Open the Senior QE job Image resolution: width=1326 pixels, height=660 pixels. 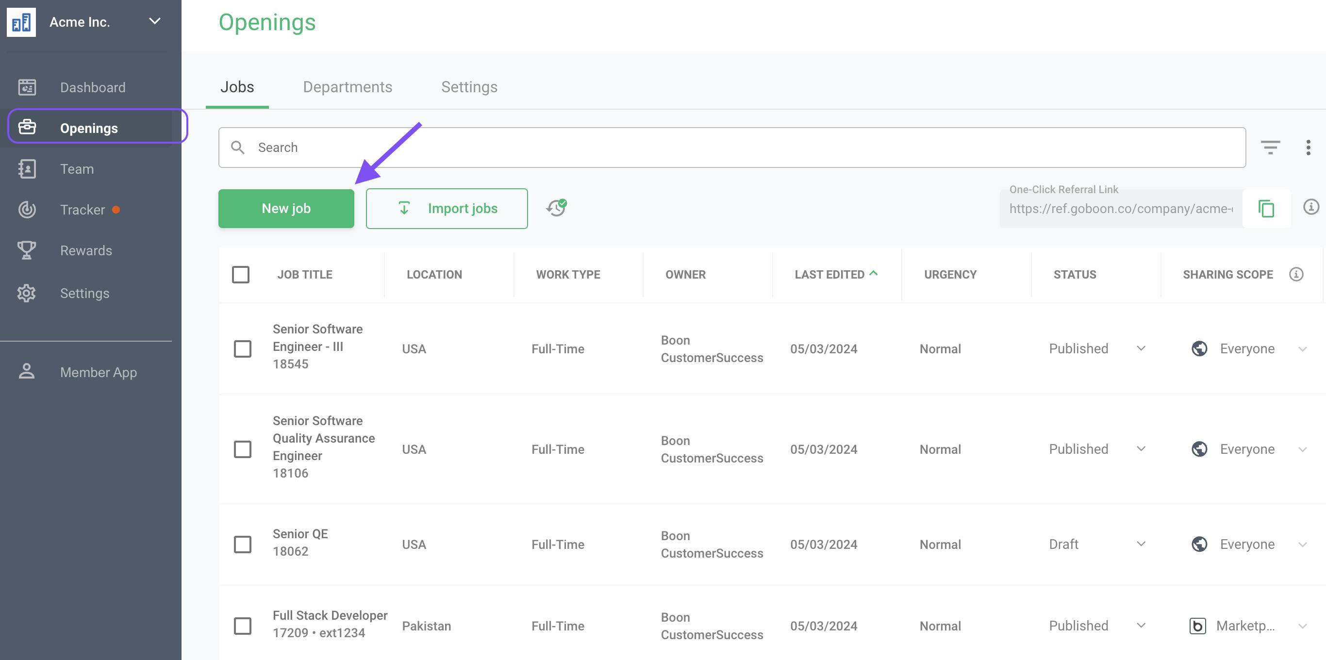click(x=300, y=534)
